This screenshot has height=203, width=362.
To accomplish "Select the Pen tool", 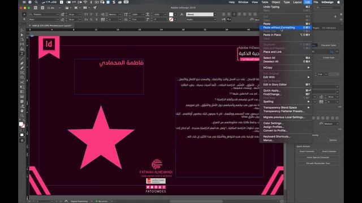I will pyautogui.click(x=22, y=63).
